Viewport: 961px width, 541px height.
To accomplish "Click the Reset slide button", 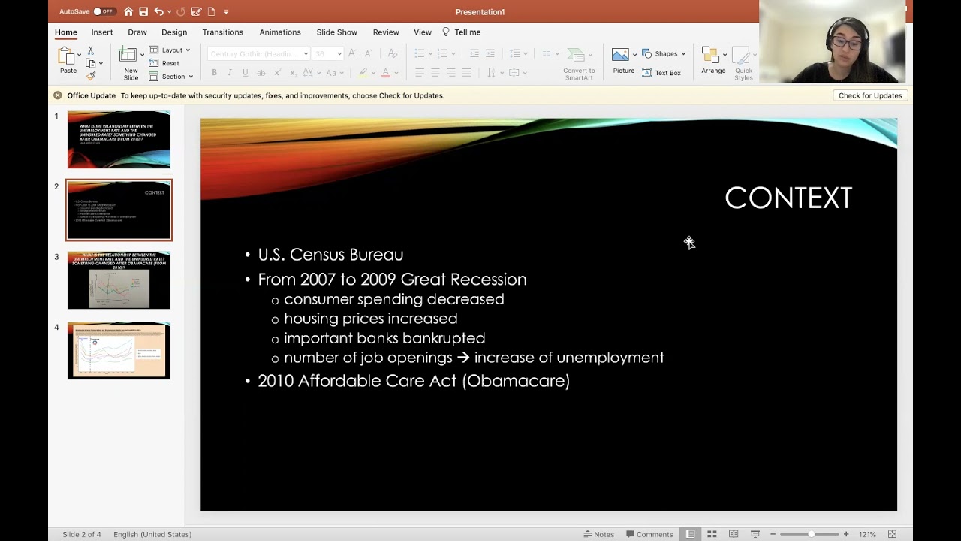I will click(x=164, y=63).
